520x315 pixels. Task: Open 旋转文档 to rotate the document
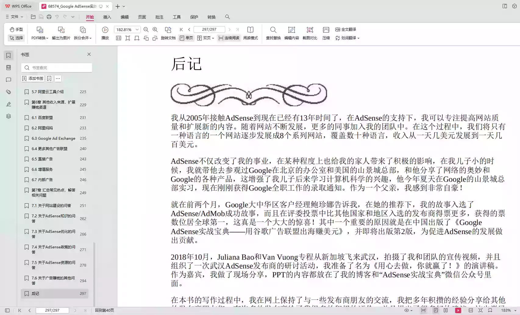168,38
